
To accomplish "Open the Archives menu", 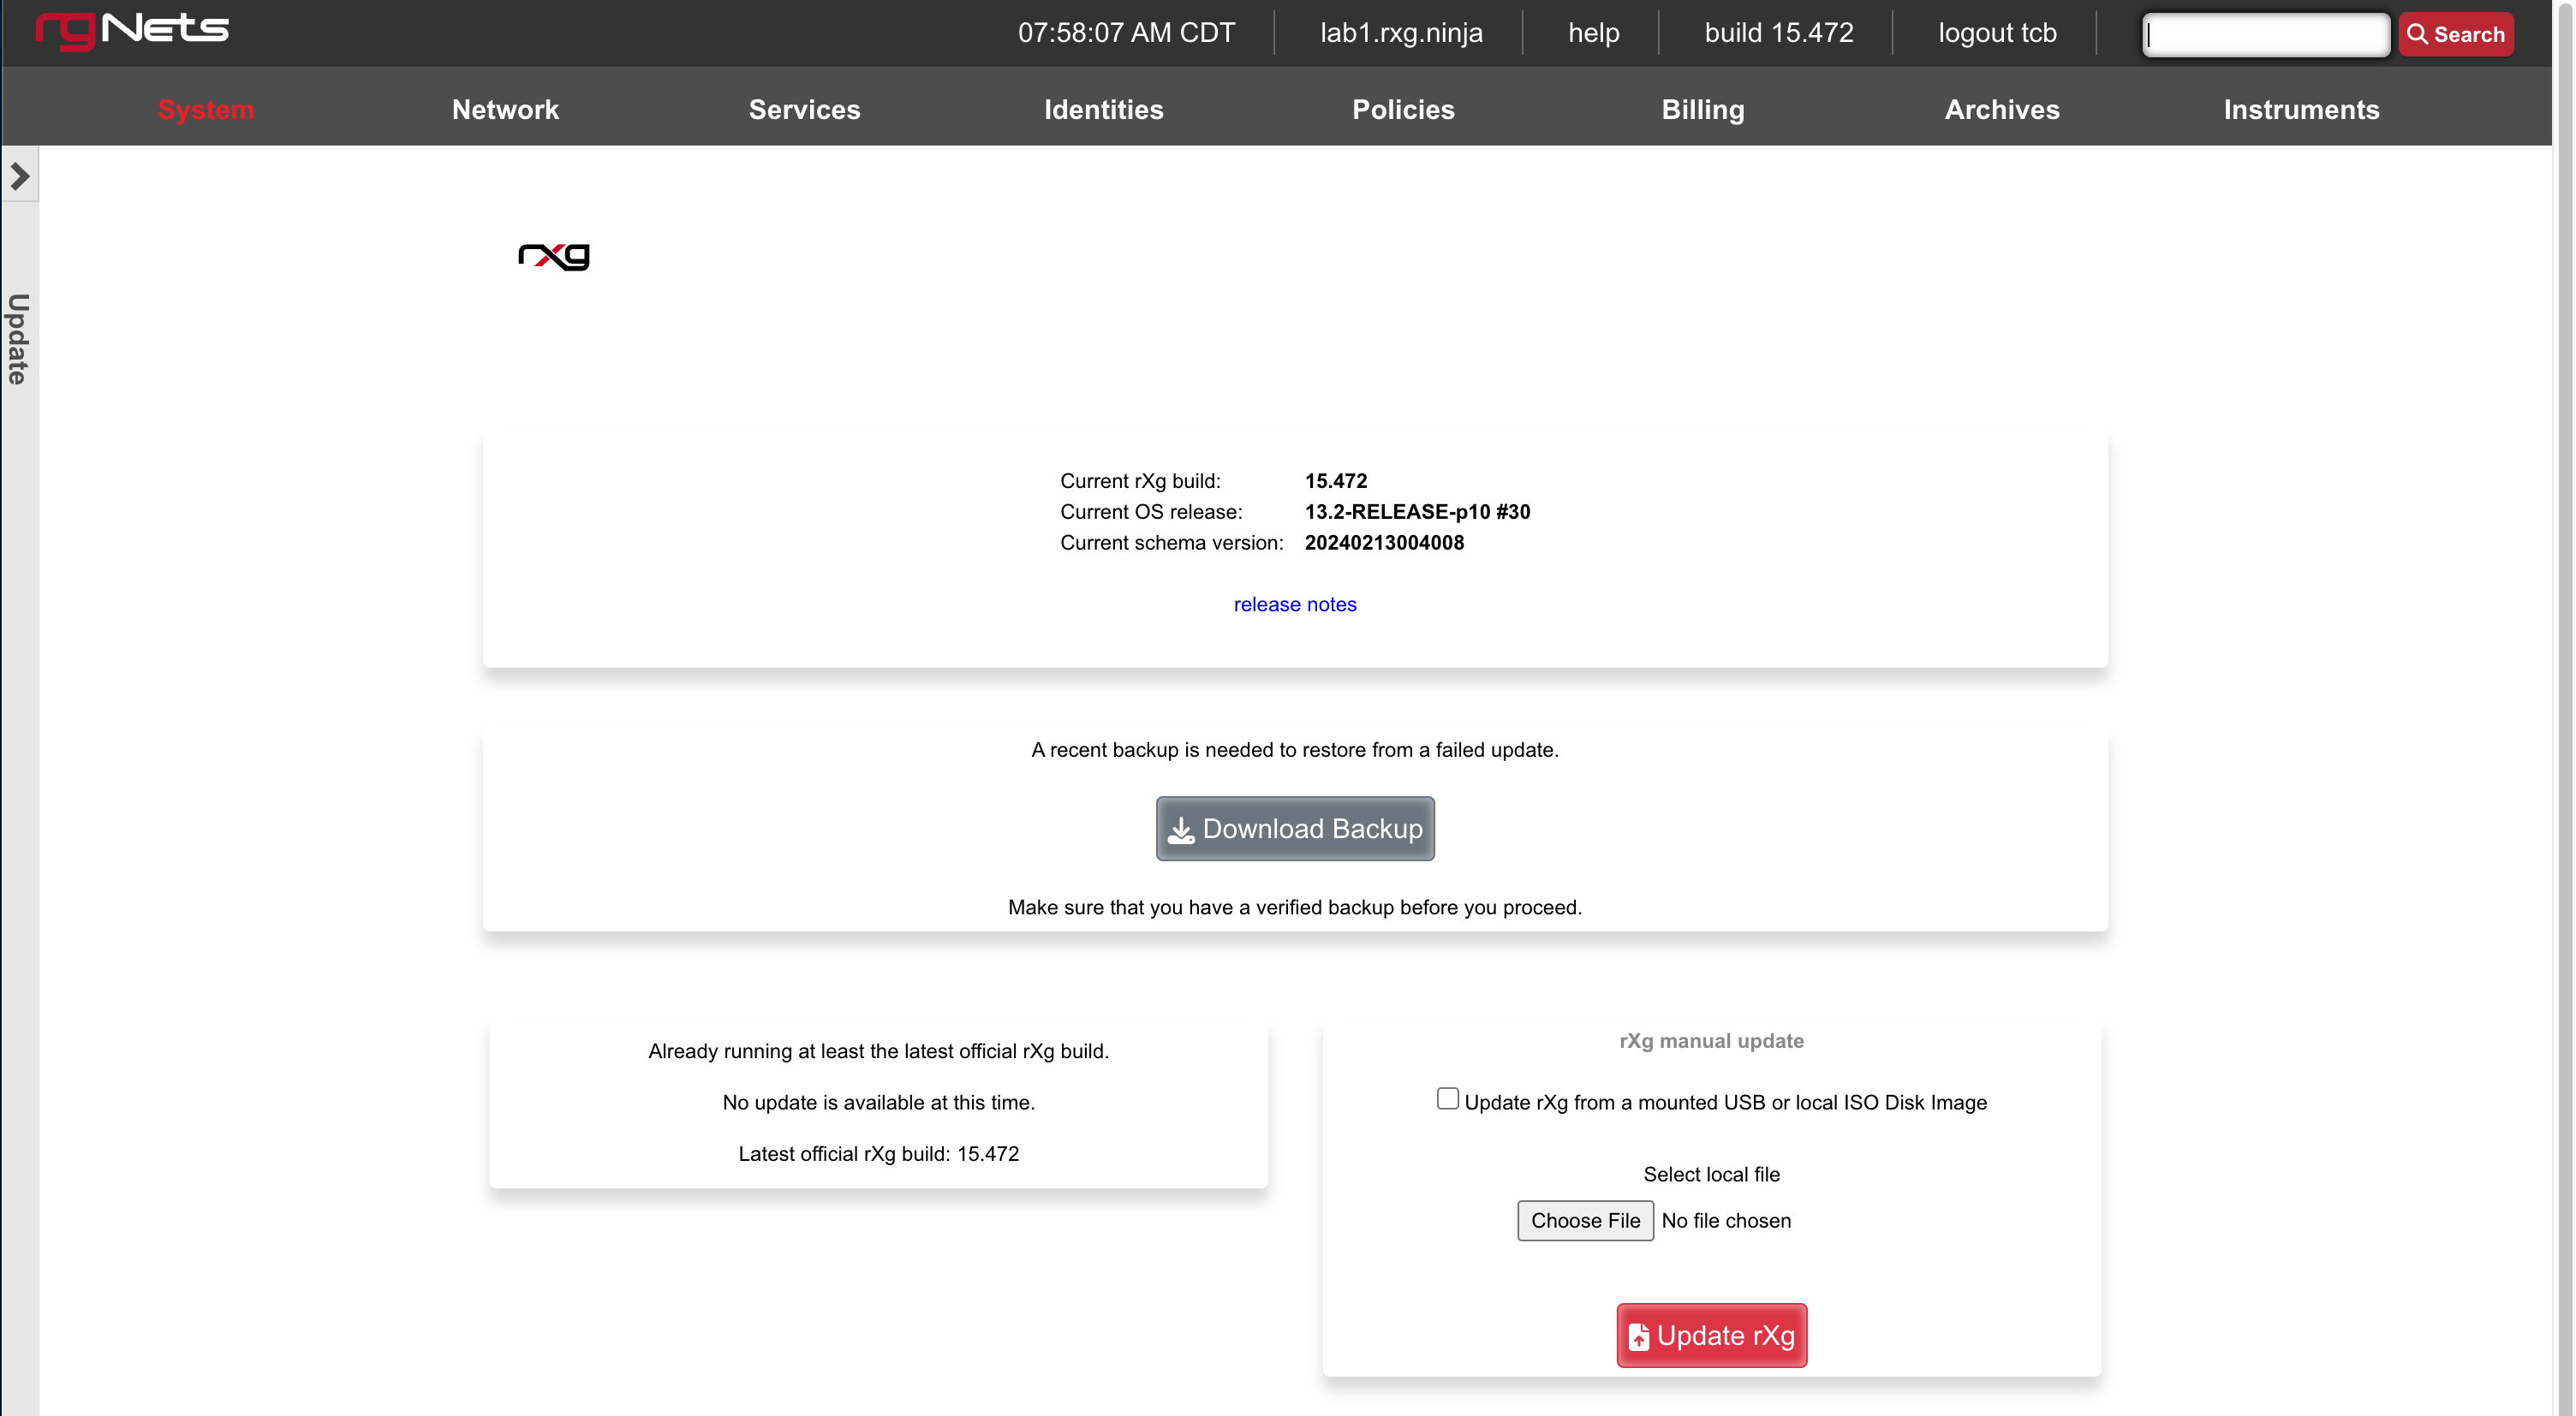I will 2002,109.
